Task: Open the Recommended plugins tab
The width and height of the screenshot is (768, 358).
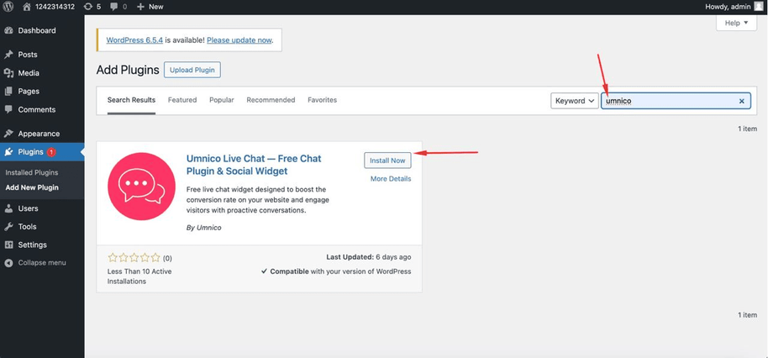Action: (x=271, y=100)
